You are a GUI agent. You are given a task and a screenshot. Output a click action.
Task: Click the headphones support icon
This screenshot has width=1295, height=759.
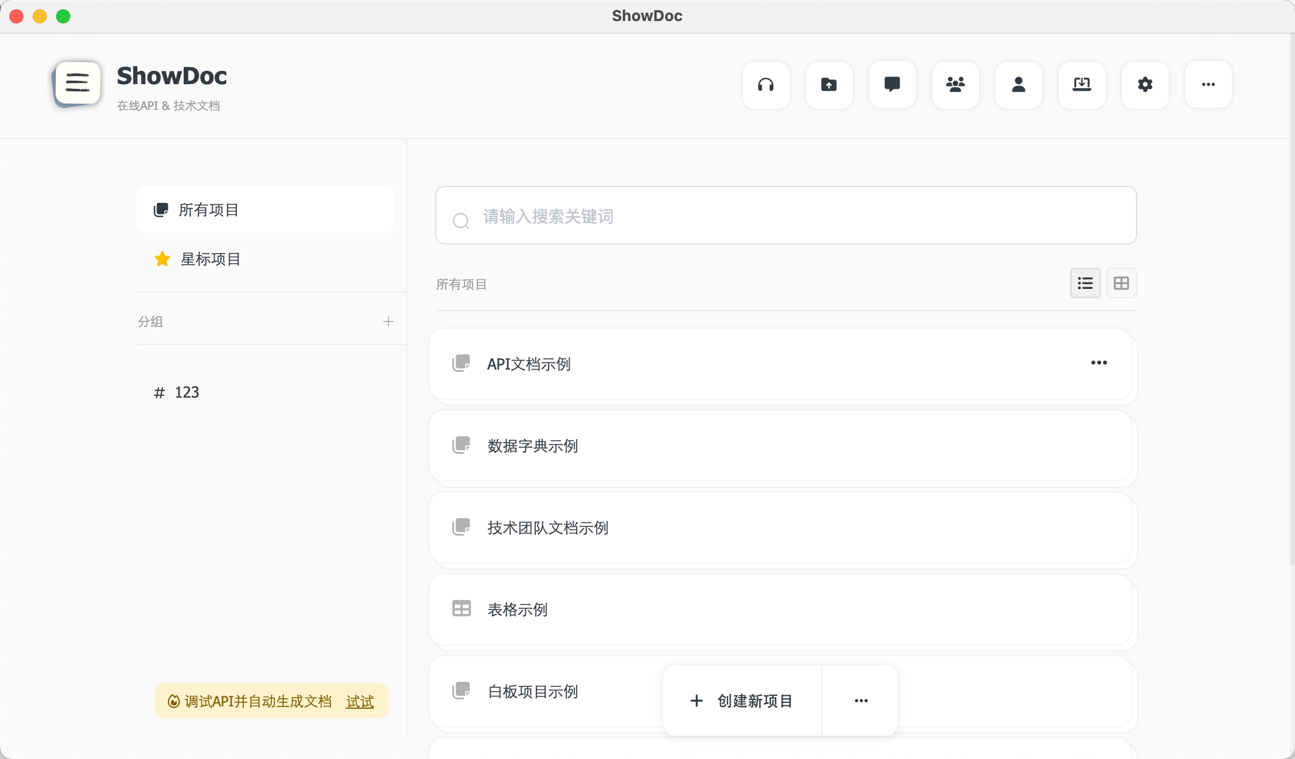pos(766,85)
